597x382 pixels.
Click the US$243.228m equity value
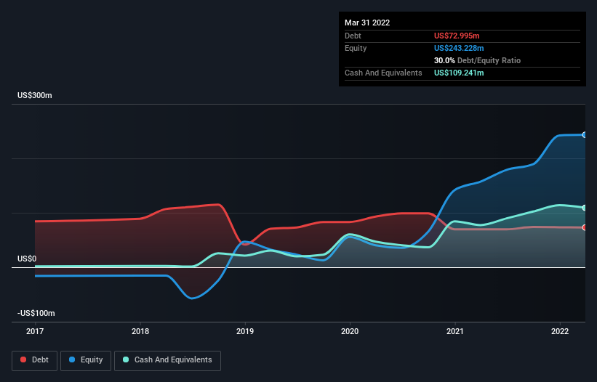point(459,48)
